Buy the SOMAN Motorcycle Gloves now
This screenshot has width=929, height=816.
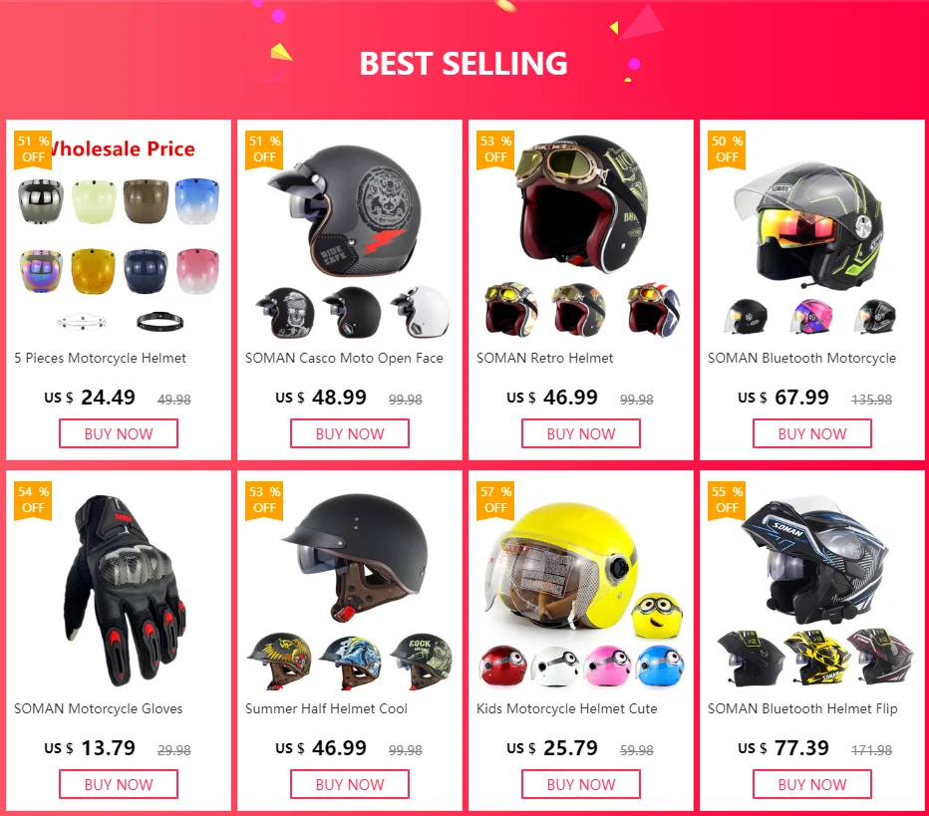coord(119,784)
